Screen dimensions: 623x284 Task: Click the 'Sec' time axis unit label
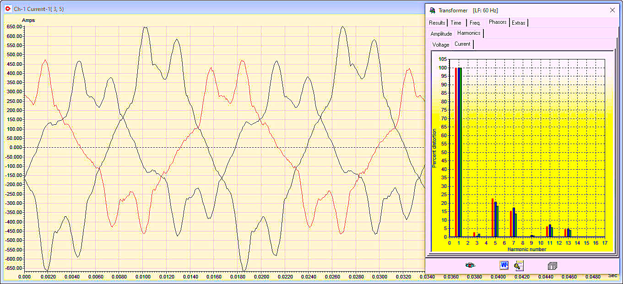coord(612,275)
